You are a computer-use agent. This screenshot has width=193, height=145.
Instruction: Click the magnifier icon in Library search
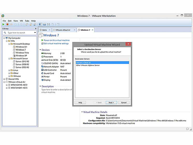click(5, 33)
